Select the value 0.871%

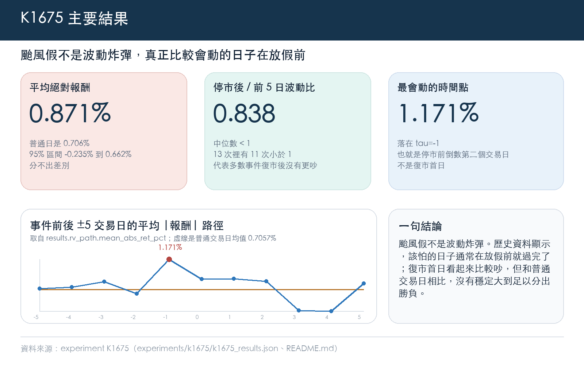click(x=70, y=113)
